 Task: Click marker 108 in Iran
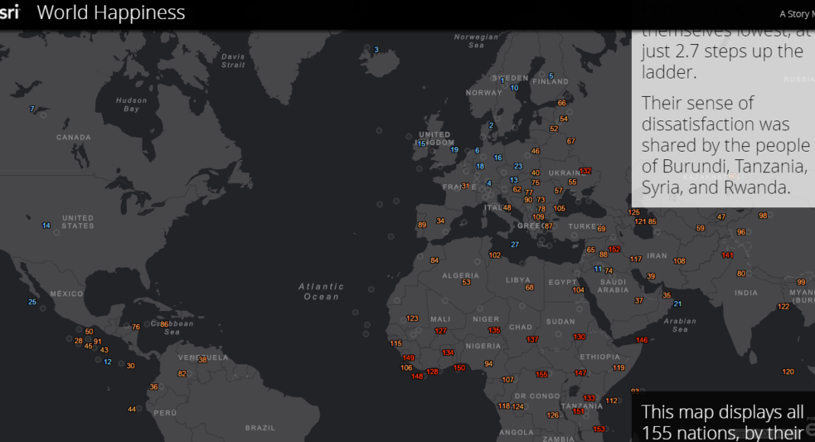[x=678, y=261]
